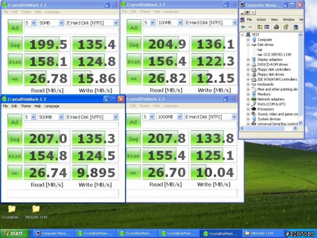The image size is (317, 238).
Task: Collapse the Disk drives tree node
Action: coord(248,45)
